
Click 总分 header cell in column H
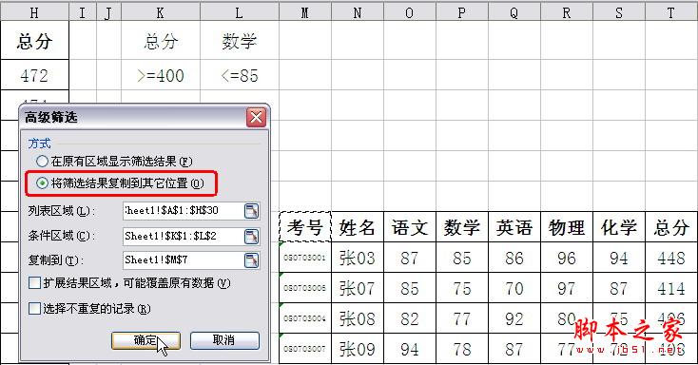[34, 41]
